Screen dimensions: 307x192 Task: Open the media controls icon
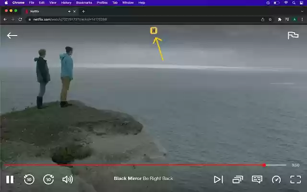[287, 19]
